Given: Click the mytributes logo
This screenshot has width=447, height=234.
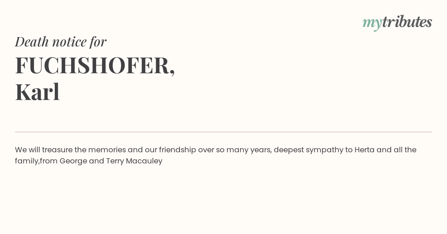Looking at the screenshot, I should [397, 22].
